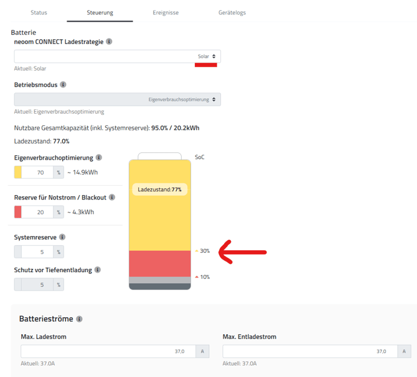Click info icon beside Systemreserve
The height and width of the screenshot is (377, 417).
[62, 237]
